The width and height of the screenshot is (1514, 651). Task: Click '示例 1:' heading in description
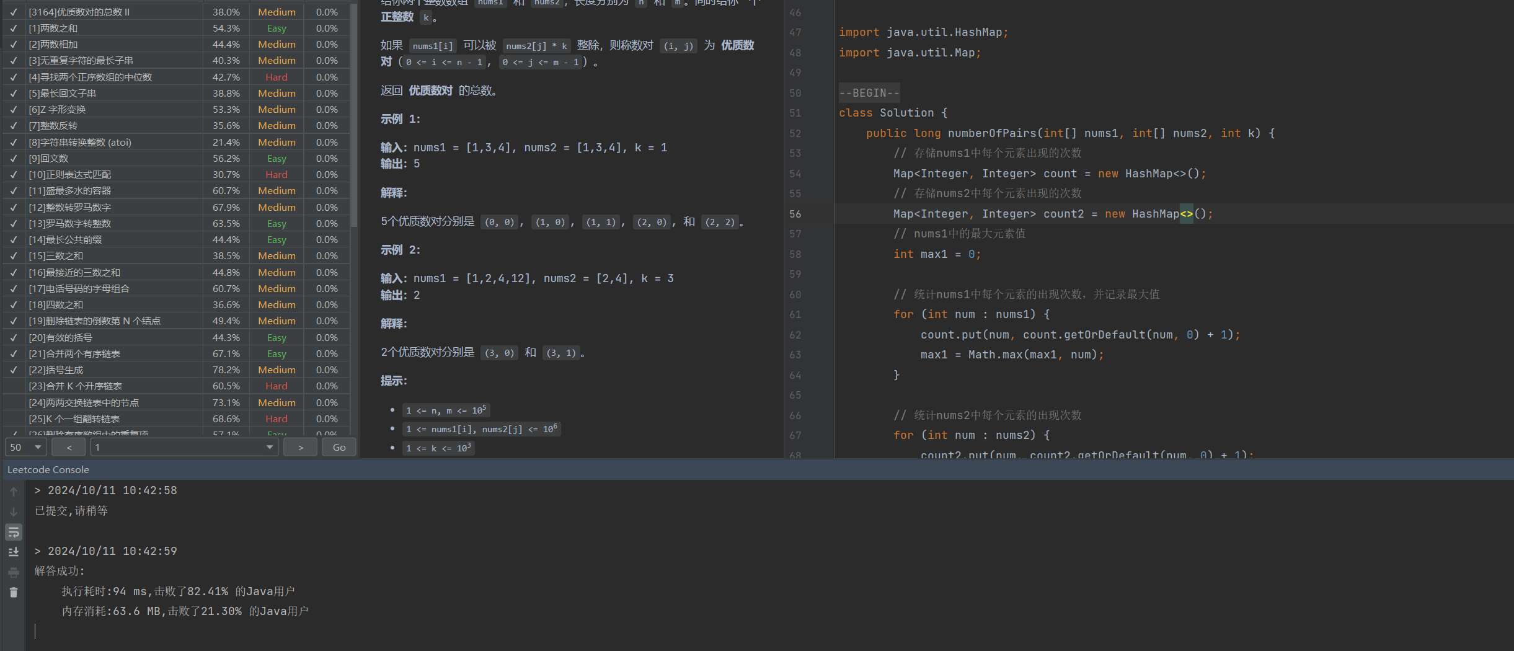[401, 119]
